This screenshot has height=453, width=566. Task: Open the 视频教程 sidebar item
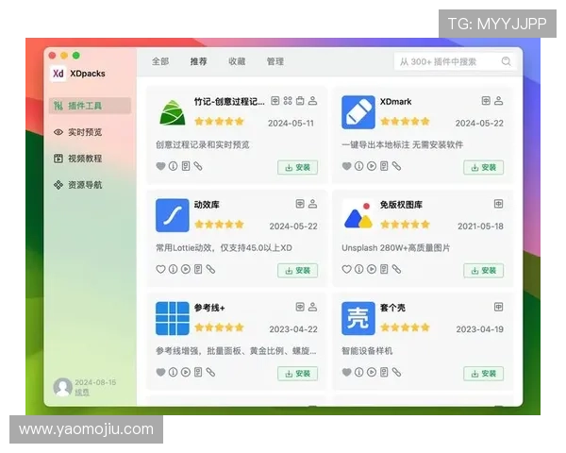[78, 159]
